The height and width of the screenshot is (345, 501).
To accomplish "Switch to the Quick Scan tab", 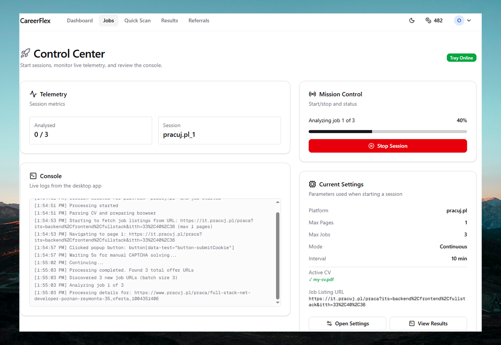I will 137,20.
